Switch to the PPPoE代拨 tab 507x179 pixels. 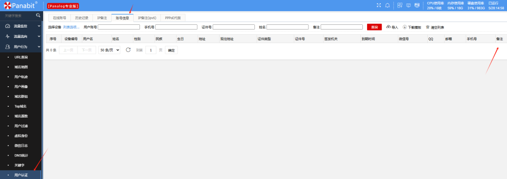coord(173,18)
